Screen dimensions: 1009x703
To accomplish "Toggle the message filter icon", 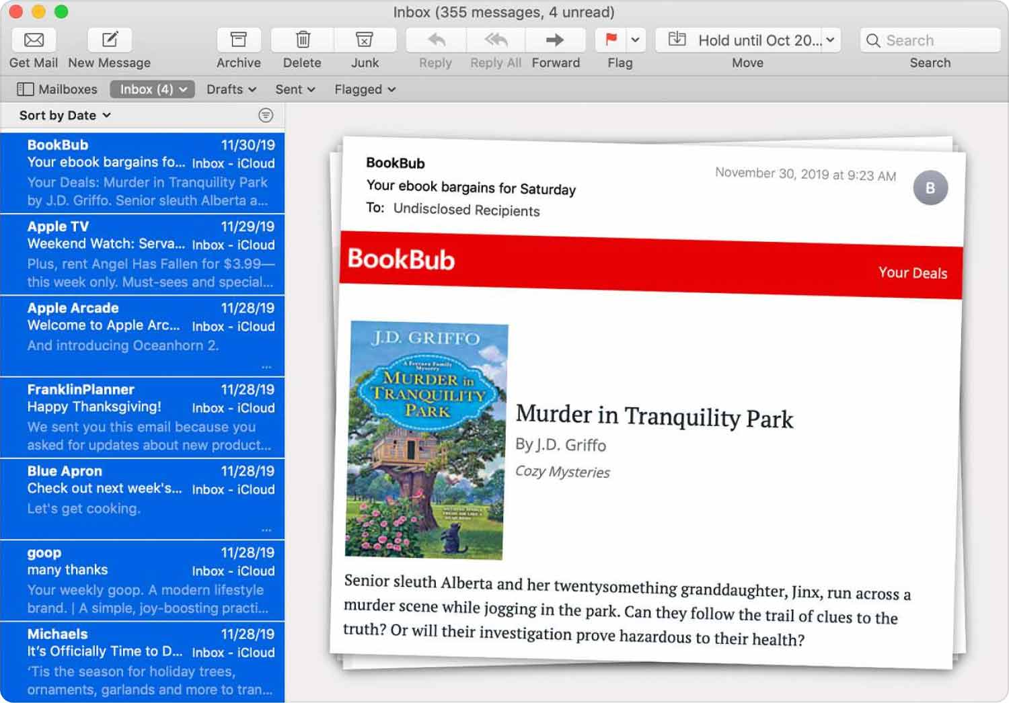I will [x=266, y=116].
